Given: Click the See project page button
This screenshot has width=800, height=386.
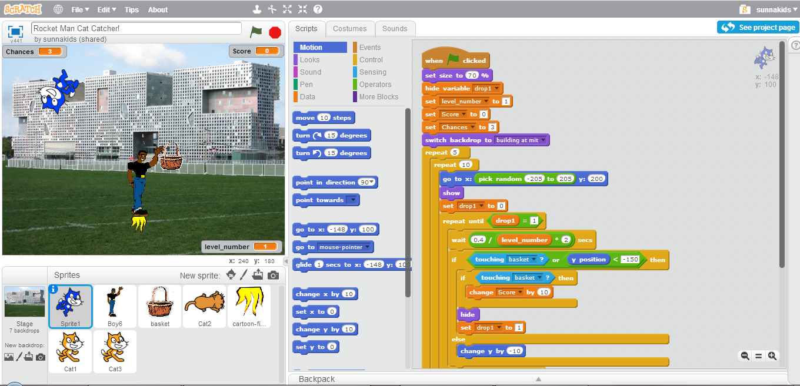Looking at the screenshot, I should [x=758, y=27].
